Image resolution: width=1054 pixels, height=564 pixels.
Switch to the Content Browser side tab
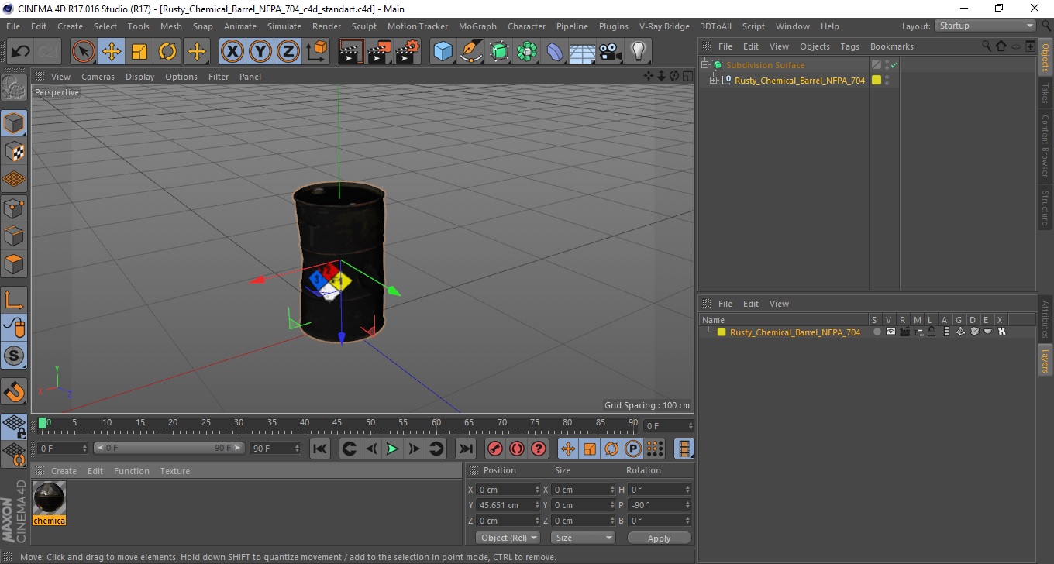click(1045, 146)
